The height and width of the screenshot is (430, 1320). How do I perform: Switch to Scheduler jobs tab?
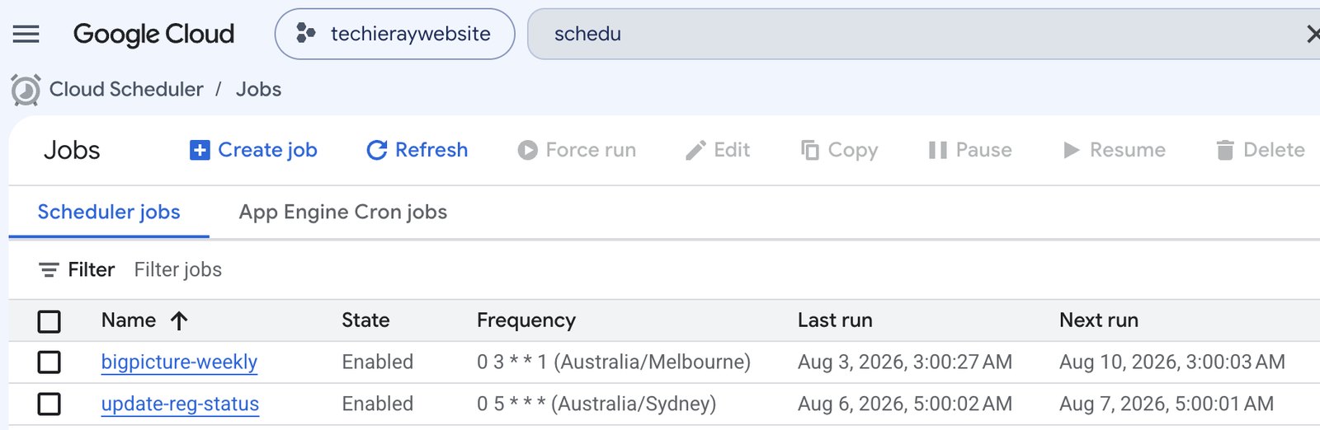(109, 212)
